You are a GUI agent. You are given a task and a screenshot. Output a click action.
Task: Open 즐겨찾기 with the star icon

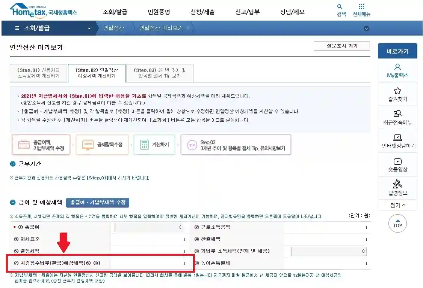click(x=397, y=90)
